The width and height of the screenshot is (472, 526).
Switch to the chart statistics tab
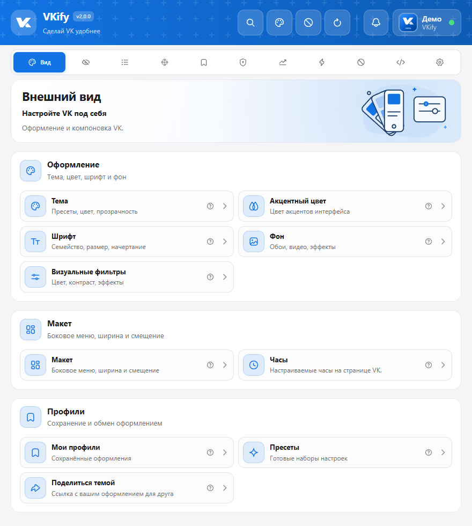coord(283,62)
